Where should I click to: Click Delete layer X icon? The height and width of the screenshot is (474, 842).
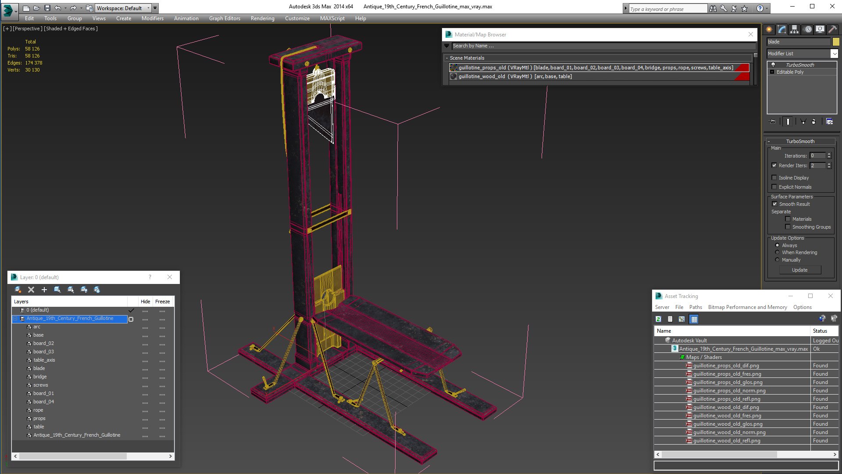pyautogui.click(x=31, y=290)
